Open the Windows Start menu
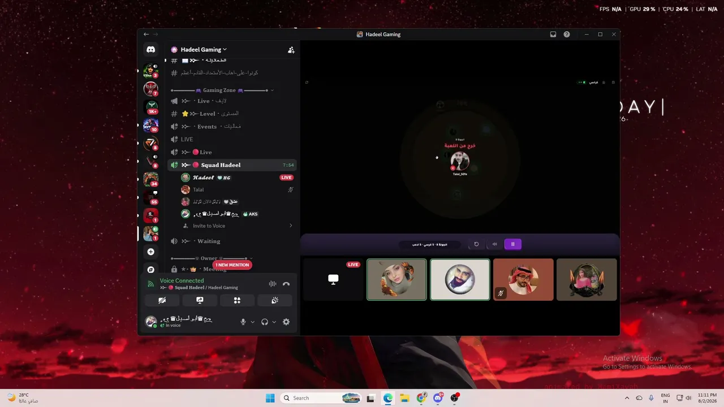 270,398
